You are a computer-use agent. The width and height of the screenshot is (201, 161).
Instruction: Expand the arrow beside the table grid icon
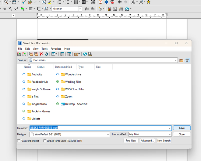click(x=87, y=2)
